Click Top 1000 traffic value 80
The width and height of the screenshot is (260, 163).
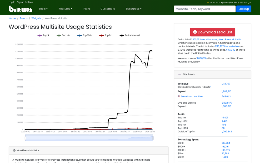click(x=223, y=128)
